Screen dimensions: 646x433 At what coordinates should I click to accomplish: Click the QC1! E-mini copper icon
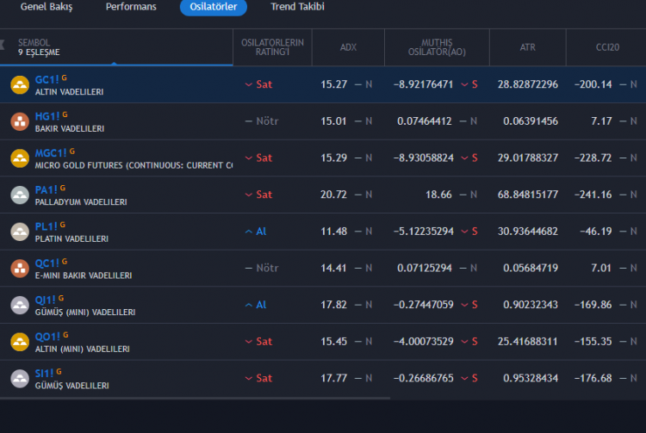pyautogui.click(x=19, y=269)
